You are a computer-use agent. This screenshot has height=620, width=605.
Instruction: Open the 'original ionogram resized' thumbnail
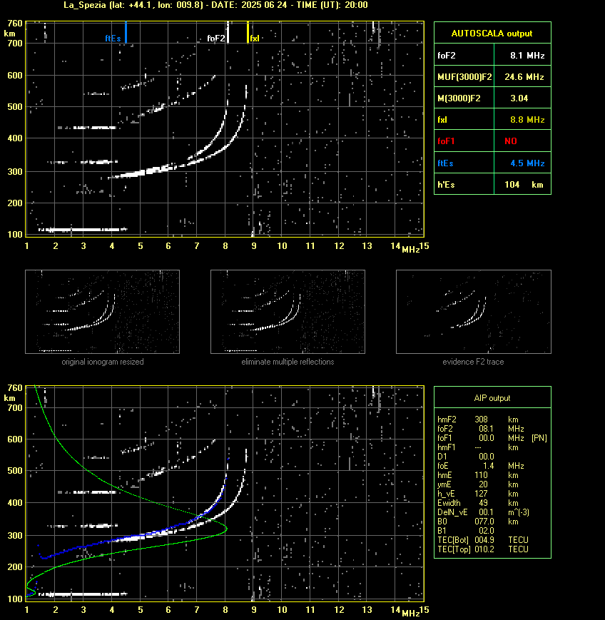click(x=103, y=312)
